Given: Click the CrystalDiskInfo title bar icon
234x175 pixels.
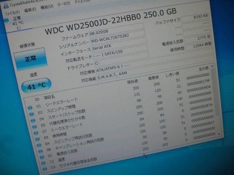Looking at the screenshot, I should pyautogui.click(x=6, y=6).
